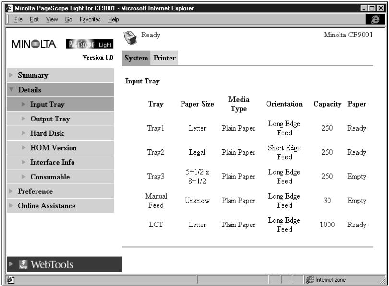The height and width of the screenshot is (286, 389).
Task: Open the Edit menu
Action: (34, 19)
